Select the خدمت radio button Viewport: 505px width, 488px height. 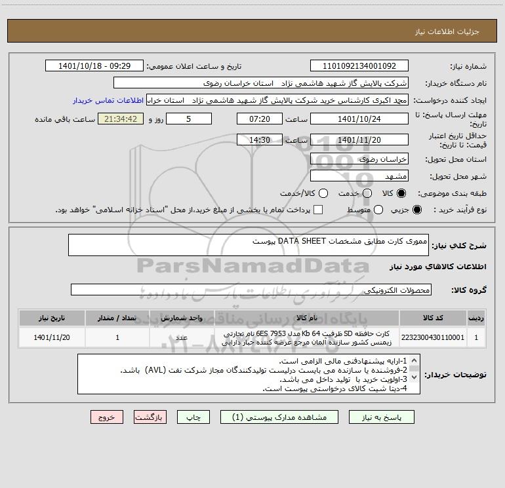tap(367, 193)
